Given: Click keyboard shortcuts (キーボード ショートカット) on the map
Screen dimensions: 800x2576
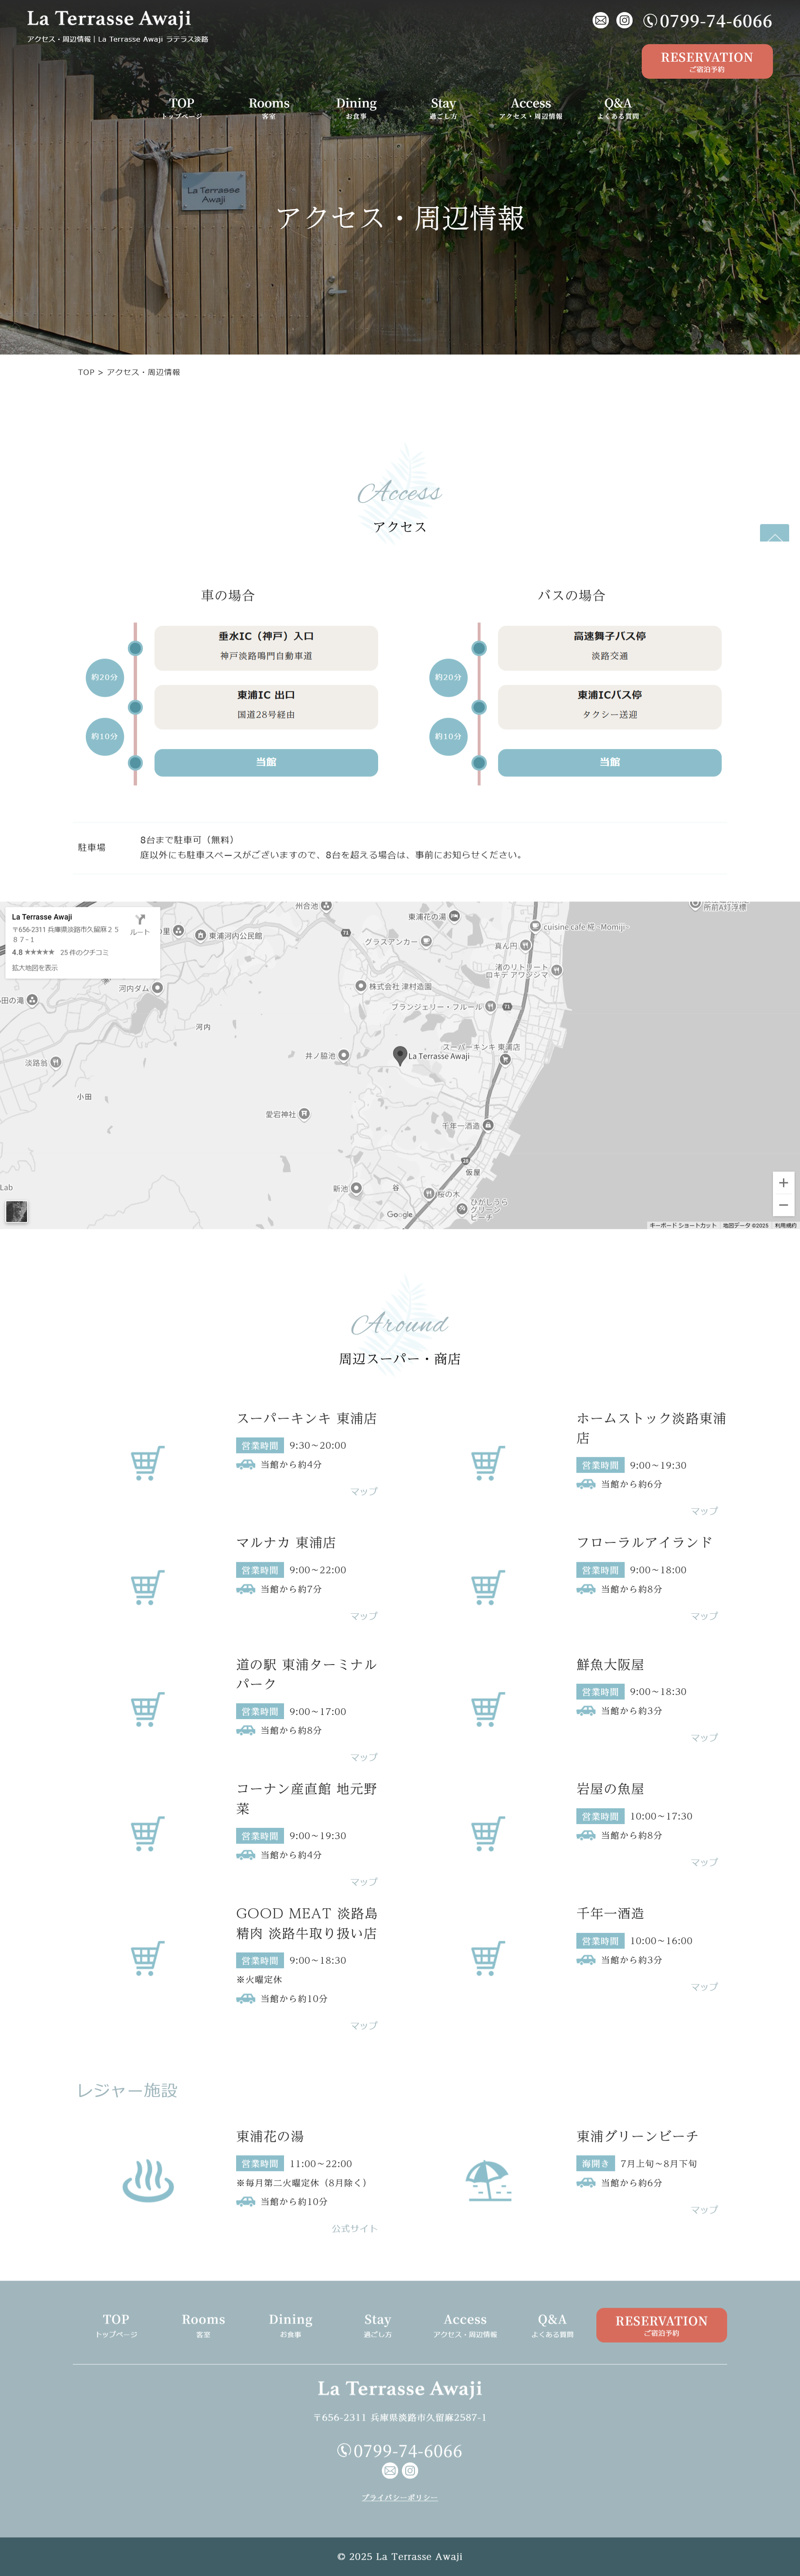Looking at the screenshot, I should click(x=683, y=1225).
